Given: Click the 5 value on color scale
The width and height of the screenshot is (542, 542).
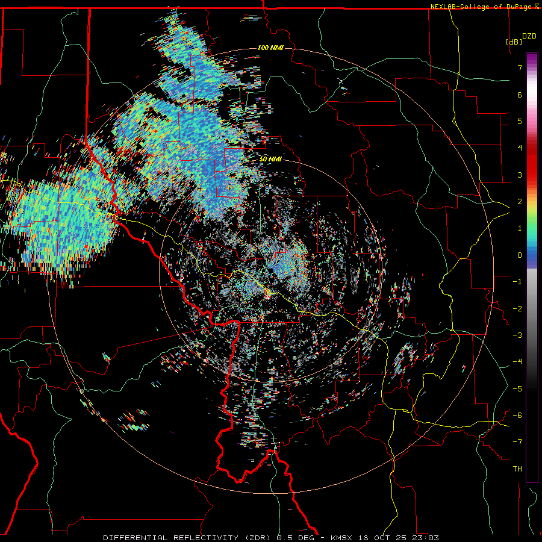Looking at the screenshot, I should tap(520, 121).
